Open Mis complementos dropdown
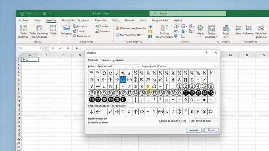This screenshot has width=269, height=151. (x=131, y=35)
